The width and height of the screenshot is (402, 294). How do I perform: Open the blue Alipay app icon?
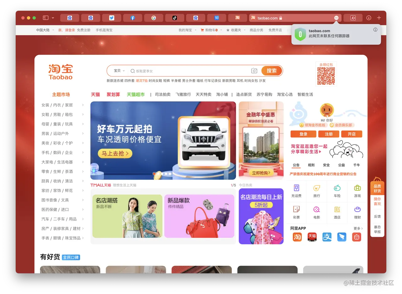click(x=327, y=237)
